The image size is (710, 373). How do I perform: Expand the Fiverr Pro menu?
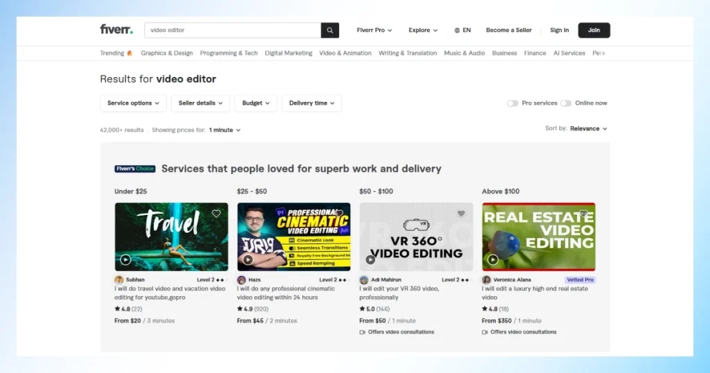click(x=374, y=31)
